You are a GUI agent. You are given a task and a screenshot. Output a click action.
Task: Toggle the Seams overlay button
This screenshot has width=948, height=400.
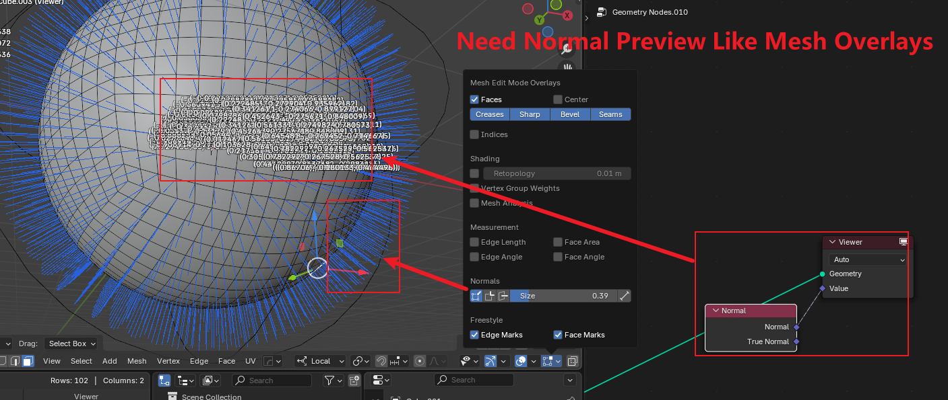pyautogui.click(x=610, y=114)
